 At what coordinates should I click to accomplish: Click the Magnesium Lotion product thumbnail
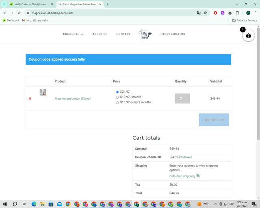43,92
